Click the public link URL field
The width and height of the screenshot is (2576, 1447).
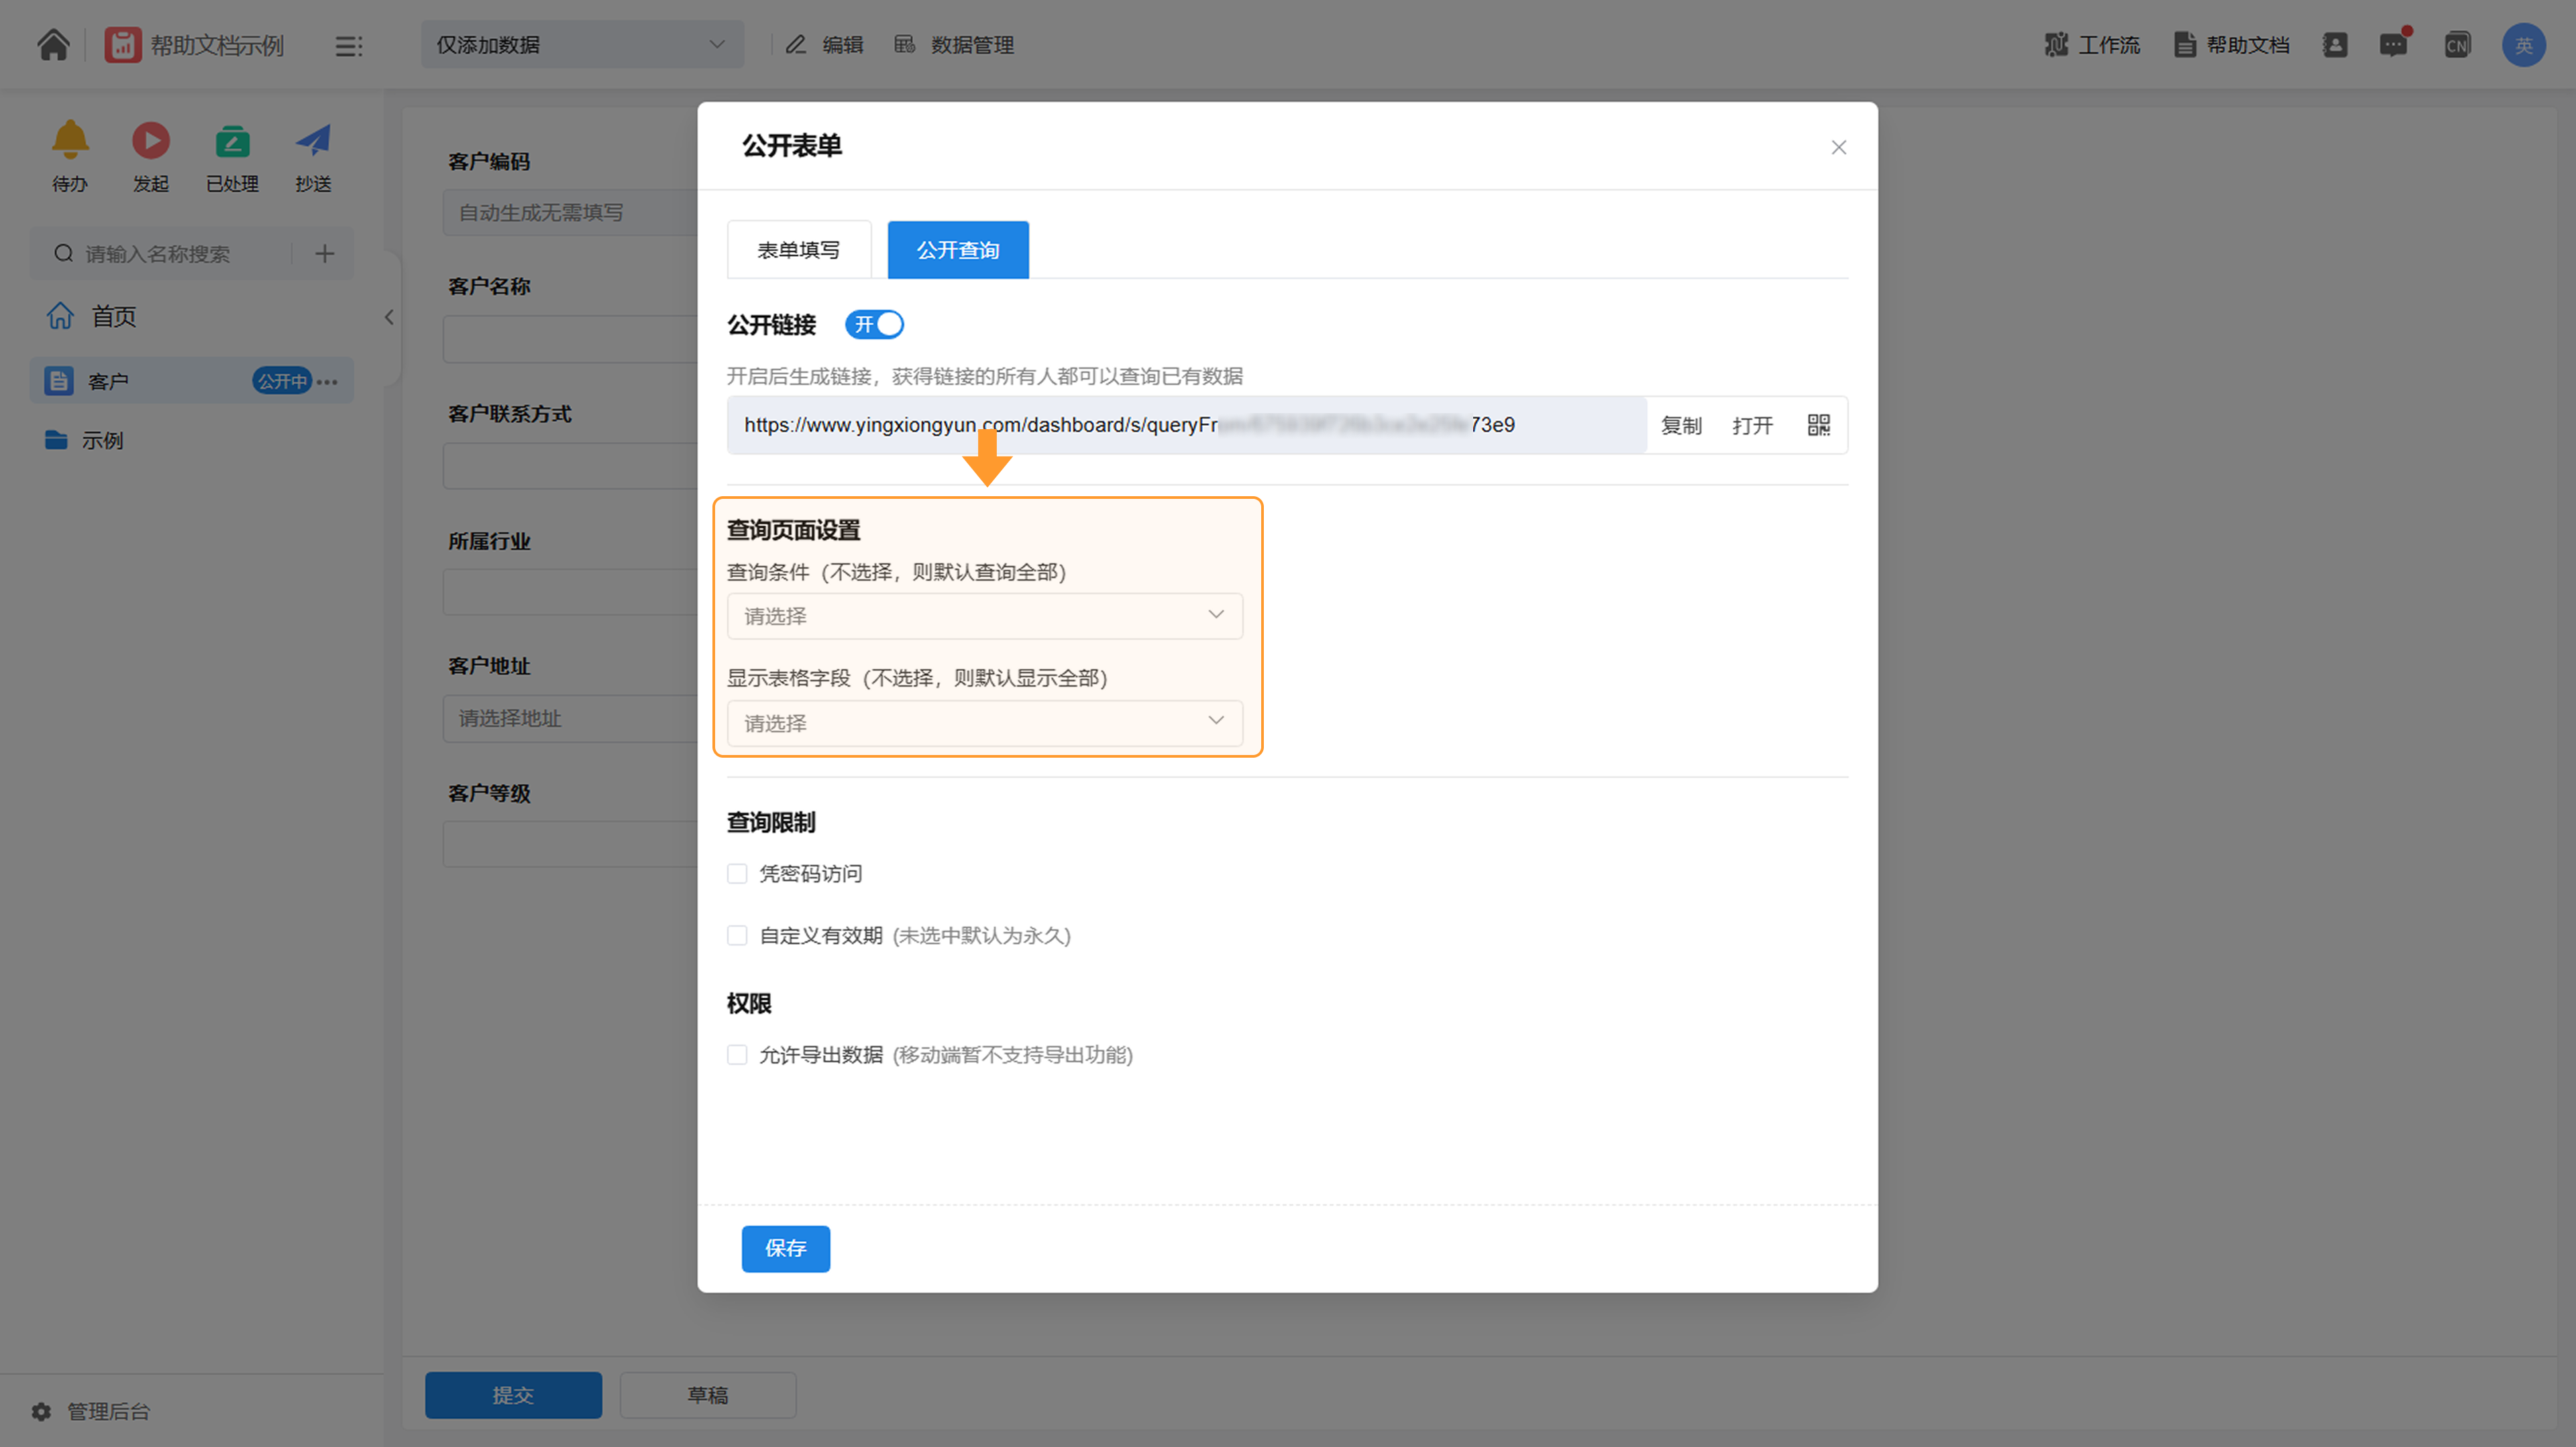coord(1186,426)
